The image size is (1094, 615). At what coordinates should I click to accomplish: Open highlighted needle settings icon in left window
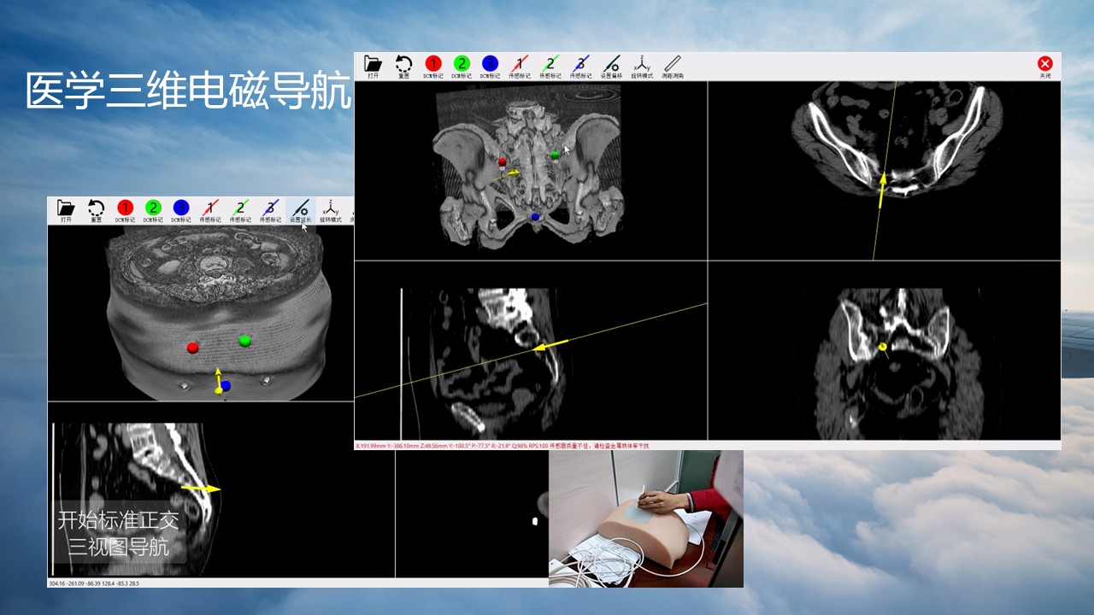click(x=300, y=209)
